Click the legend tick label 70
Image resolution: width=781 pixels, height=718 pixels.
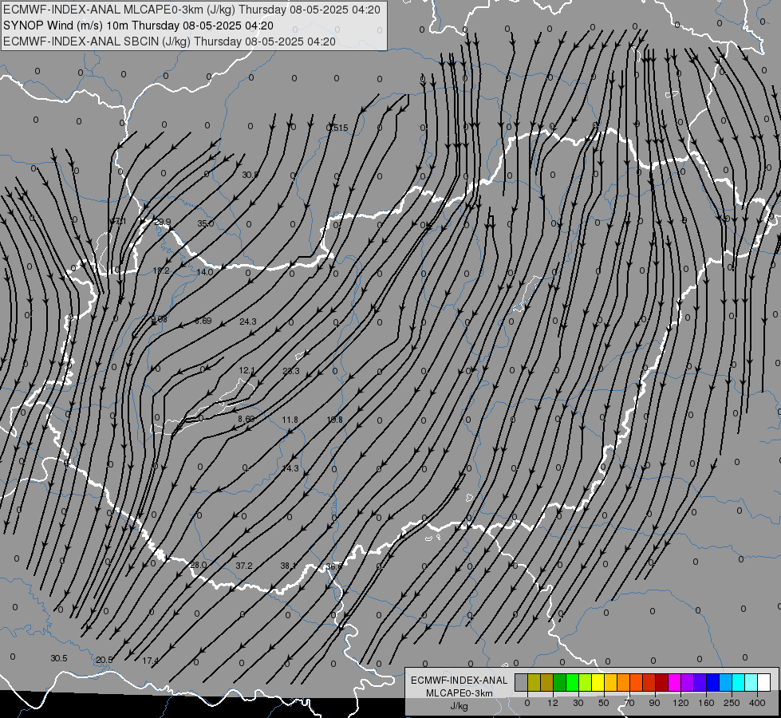[629, 703]
